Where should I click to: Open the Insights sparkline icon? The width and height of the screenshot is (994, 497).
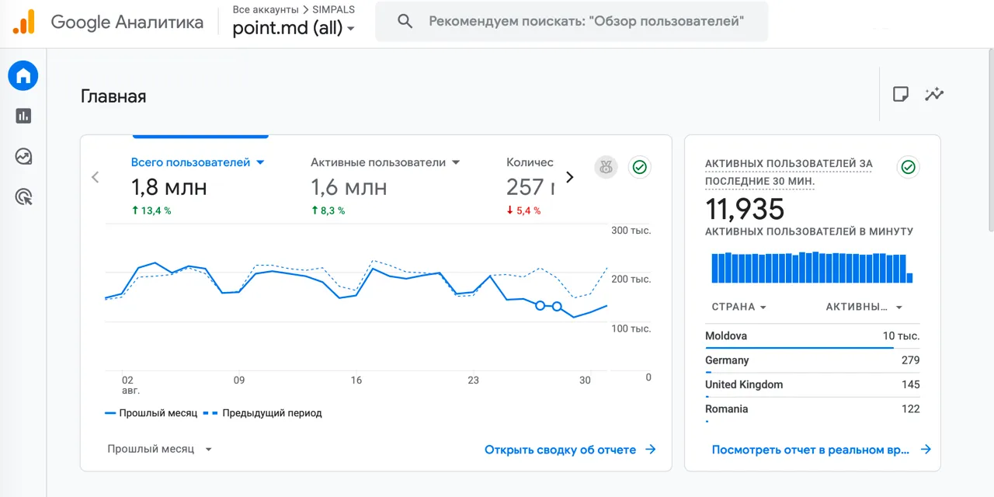pos(934,95)
